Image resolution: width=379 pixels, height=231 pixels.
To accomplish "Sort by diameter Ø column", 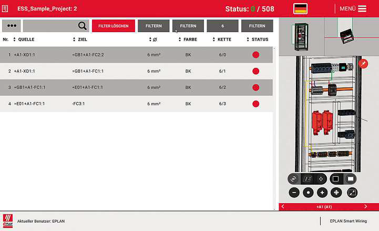I will [153, 39].
